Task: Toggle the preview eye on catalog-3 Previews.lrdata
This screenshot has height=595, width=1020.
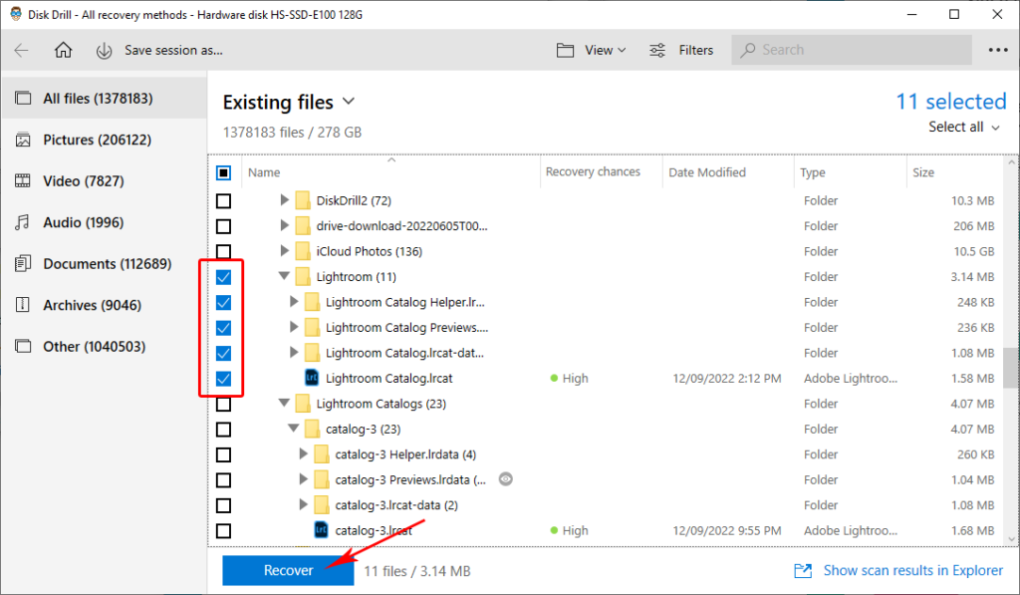Action: 506,478
